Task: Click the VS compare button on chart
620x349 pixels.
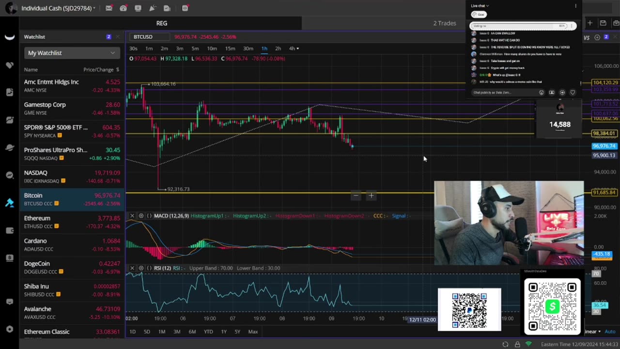Action: pyautogui.click(x=587, y=37)
